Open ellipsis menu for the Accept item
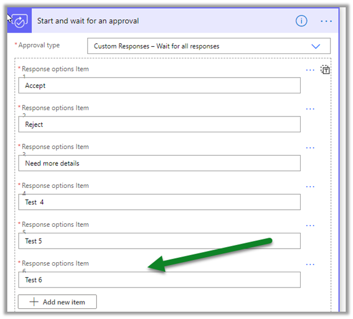353x319 pixels. (x=310, y=70)
